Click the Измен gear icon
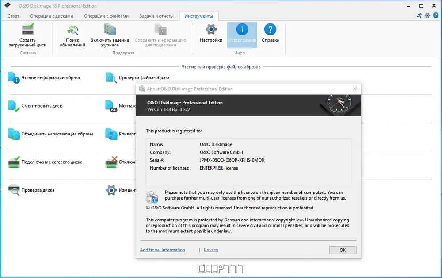 pos(111,190)
